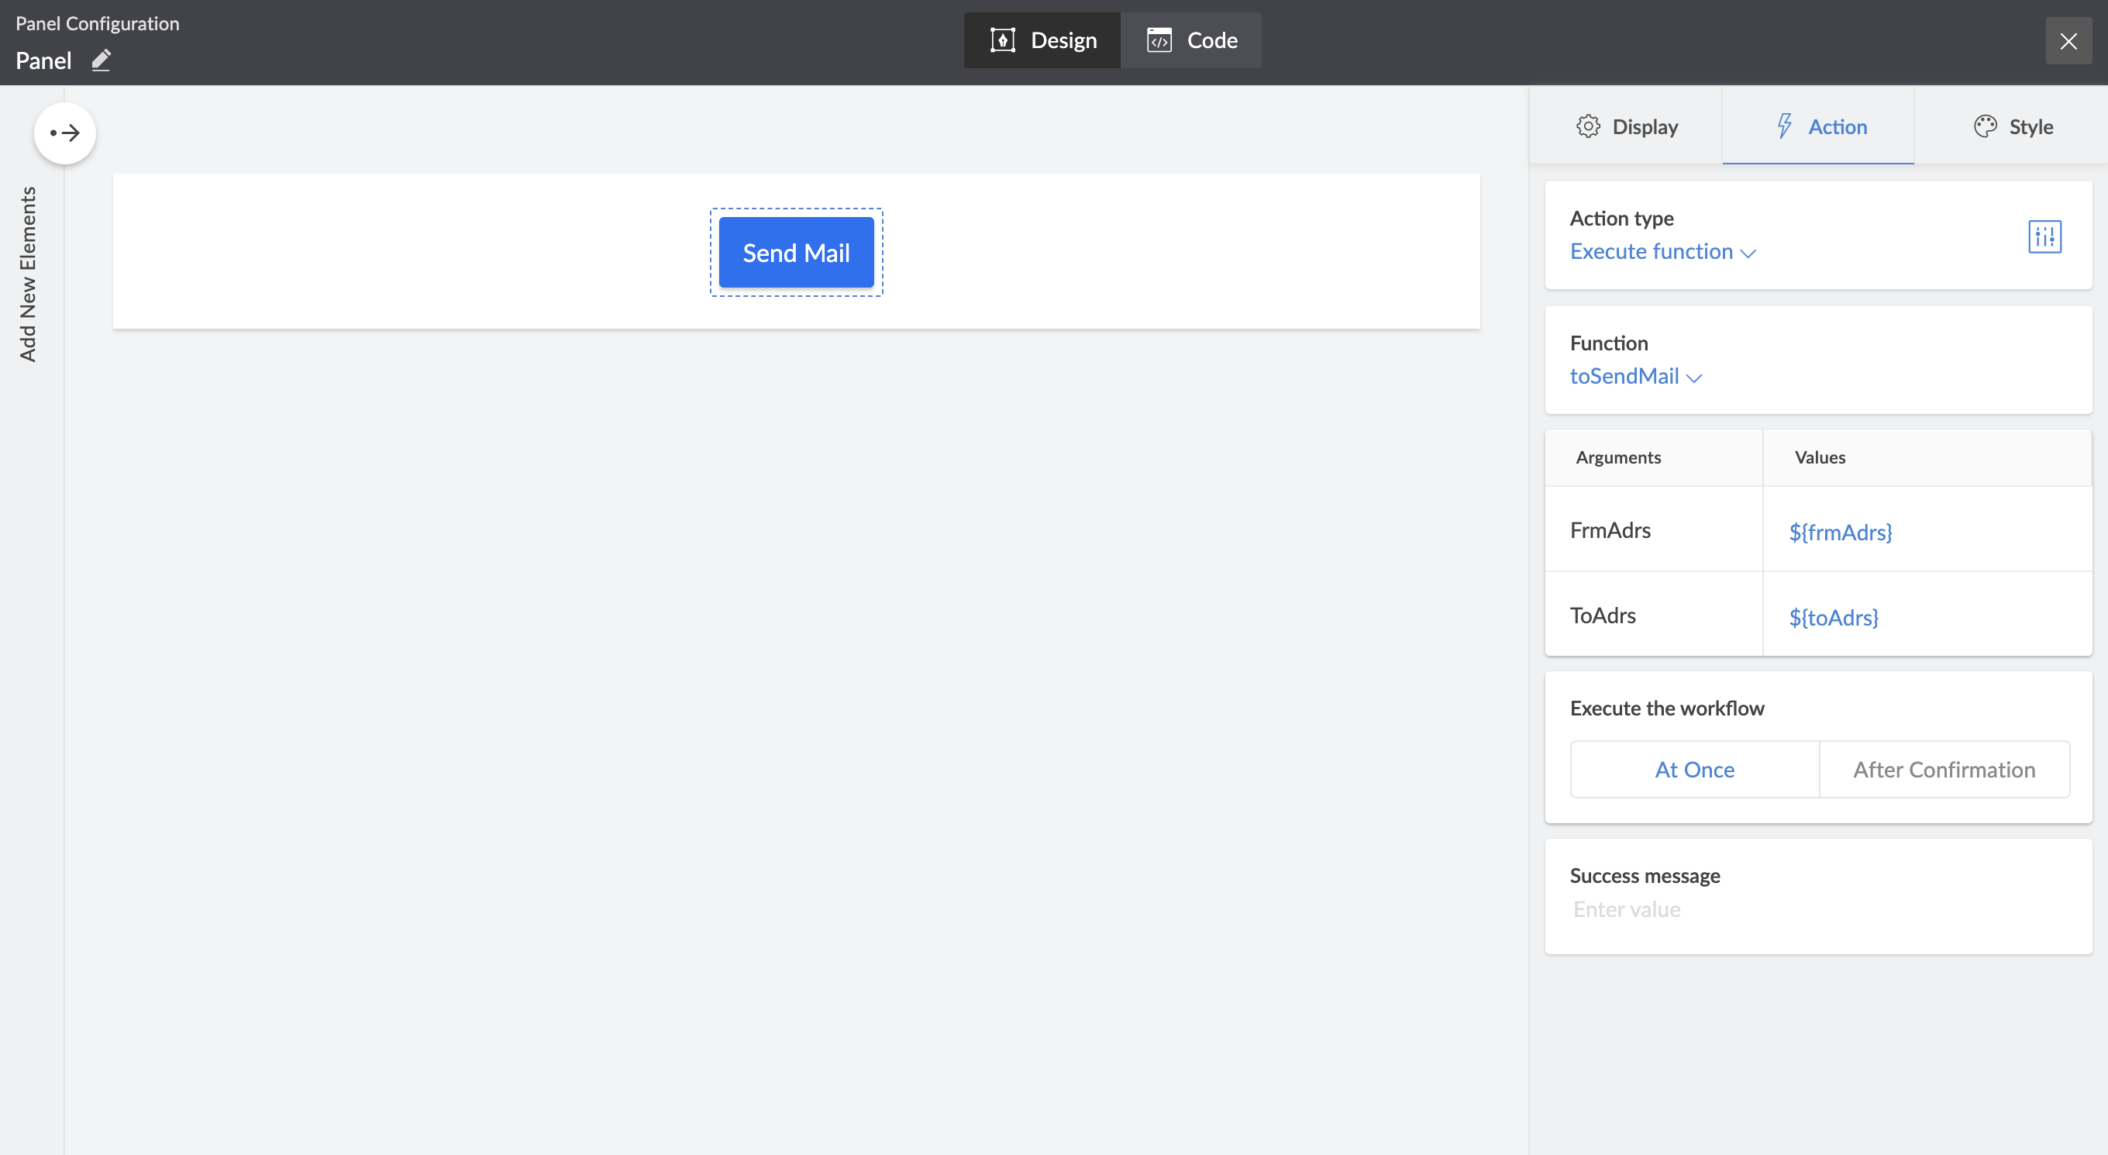This screenshot has width=2108, height=1155.
Task: Click the sliders icon beside Action type
Action: click(x=2044, y=236)
